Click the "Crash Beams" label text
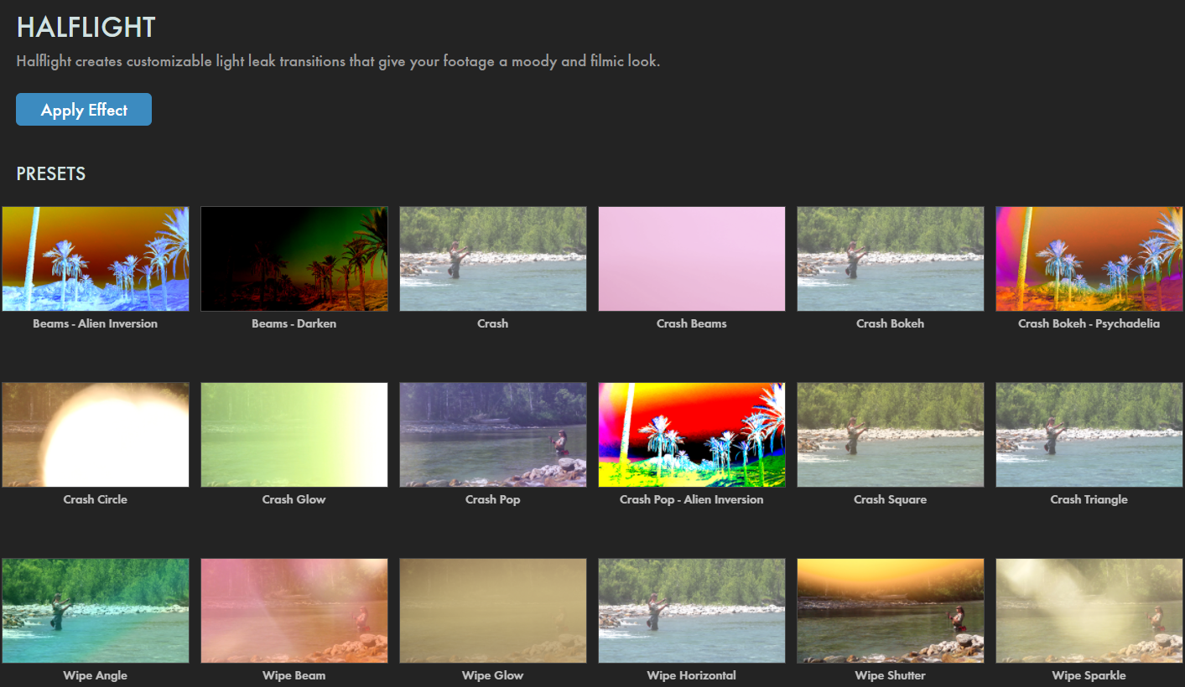This screenshot has width=1185, height=687. tap(692, 323)
